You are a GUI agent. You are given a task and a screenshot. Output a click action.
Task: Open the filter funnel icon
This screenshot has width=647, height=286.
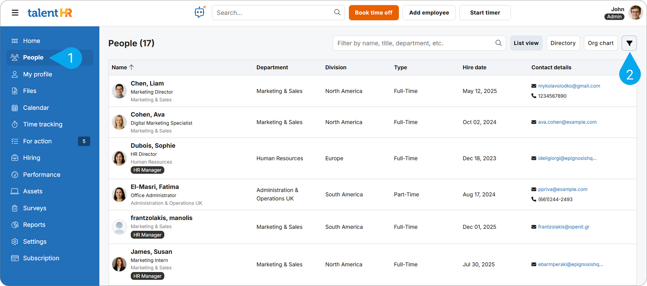coord(629,43)
